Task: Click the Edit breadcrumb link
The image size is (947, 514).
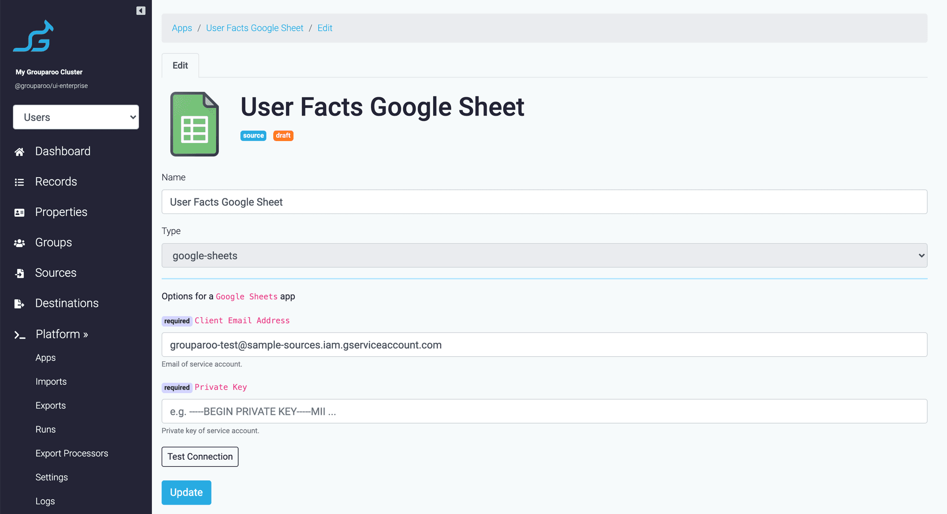Action: 325,28
